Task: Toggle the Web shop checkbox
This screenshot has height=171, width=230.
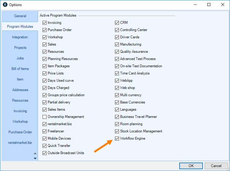Action: (117, 88)
